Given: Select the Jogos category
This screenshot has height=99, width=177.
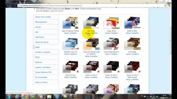Looking at the screenshot, I should [x=37, y=47].
